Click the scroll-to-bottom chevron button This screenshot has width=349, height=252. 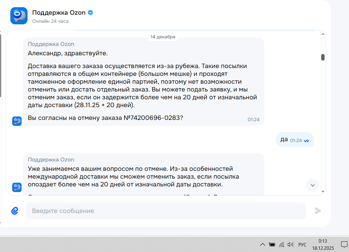(312, 185)
